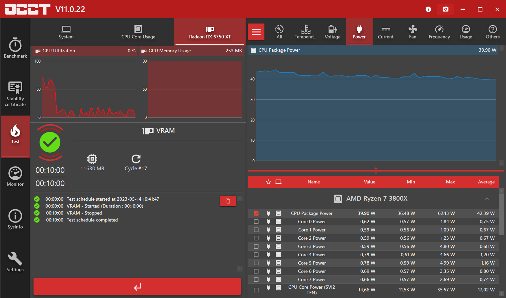Sort table by Average column
The width and height of the screenshot is (506, 298).
[x=486, y=182]
